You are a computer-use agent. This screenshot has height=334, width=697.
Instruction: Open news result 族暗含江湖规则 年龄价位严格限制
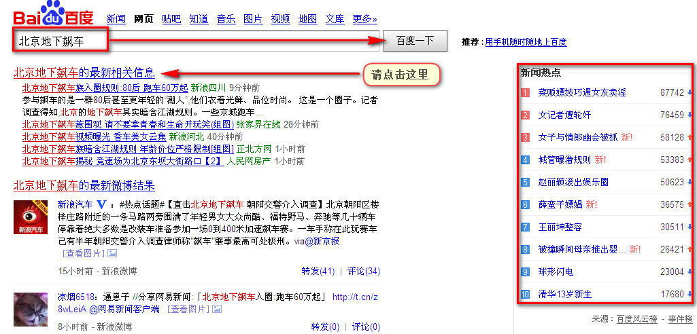click(x=128, y=149)
